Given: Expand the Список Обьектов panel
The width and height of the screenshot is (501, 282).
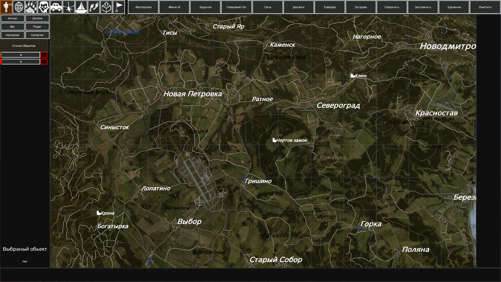Looking at the screenshot, I should [24, 46].
